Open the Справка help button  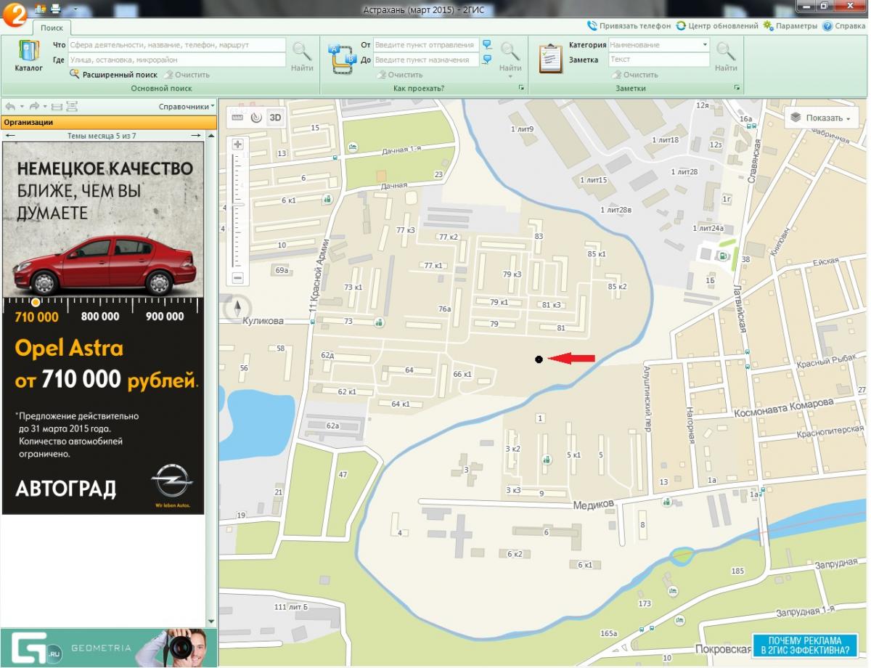pyautogui.click(x=844, y=25)
